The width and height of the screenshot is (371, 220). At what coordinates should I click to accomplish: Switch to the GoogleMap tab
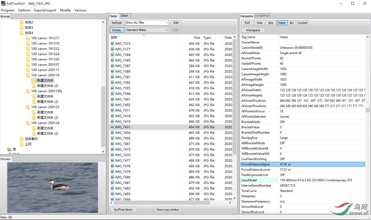(x=262, y=16)
